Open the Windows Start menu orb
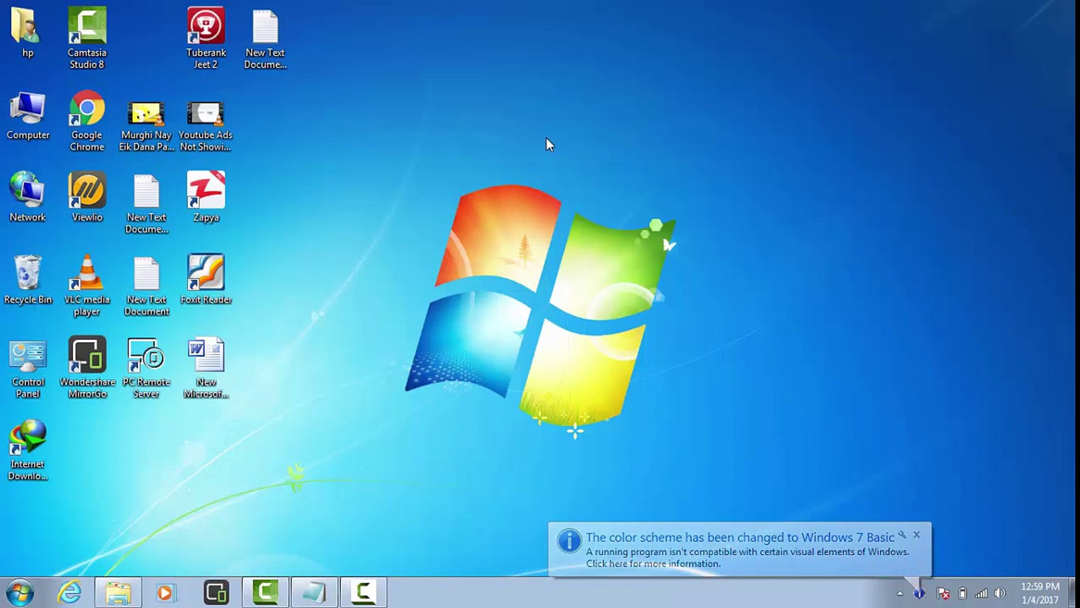 point(20,593)
